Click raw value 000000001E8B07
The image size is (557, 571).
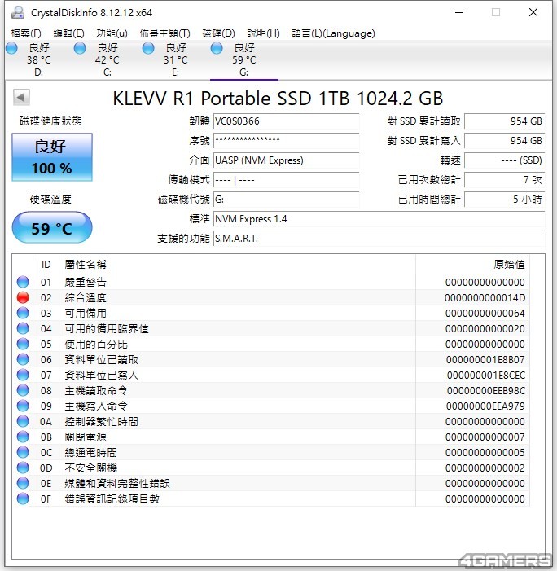[x=485, y=360]
